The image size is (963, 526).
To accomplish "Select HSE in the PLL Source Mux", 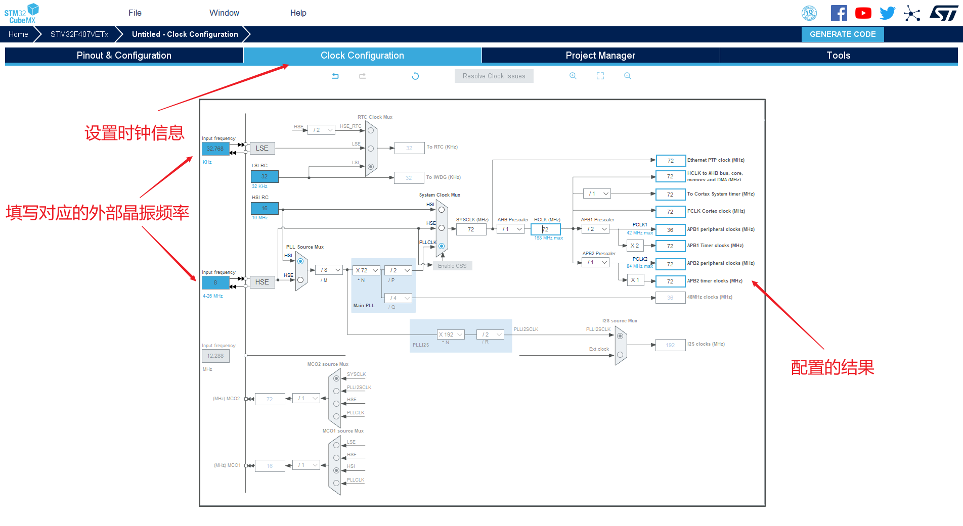I will (300, 280).
